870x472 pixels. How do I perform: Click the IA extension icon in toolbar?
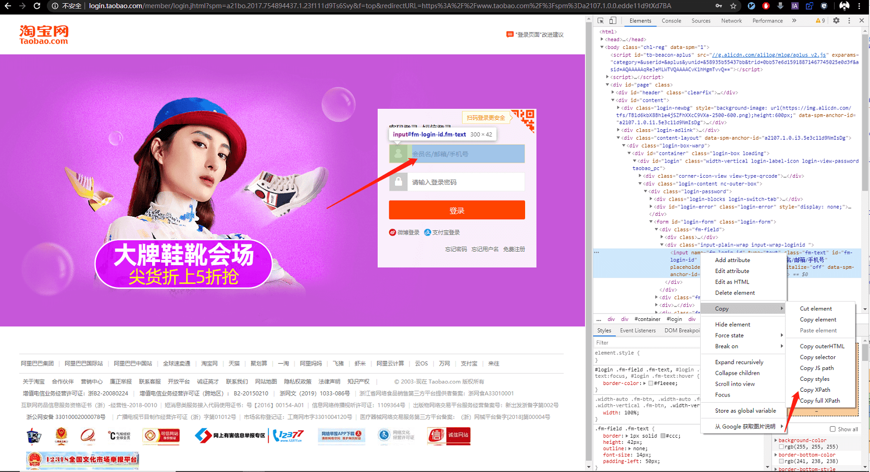pos(794,6)
